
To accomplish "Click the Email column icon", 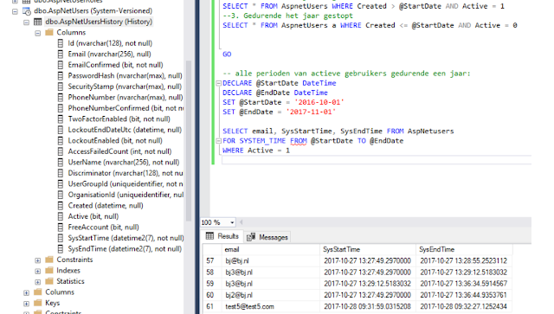I will pyautogui.click(x=61, y=54).
